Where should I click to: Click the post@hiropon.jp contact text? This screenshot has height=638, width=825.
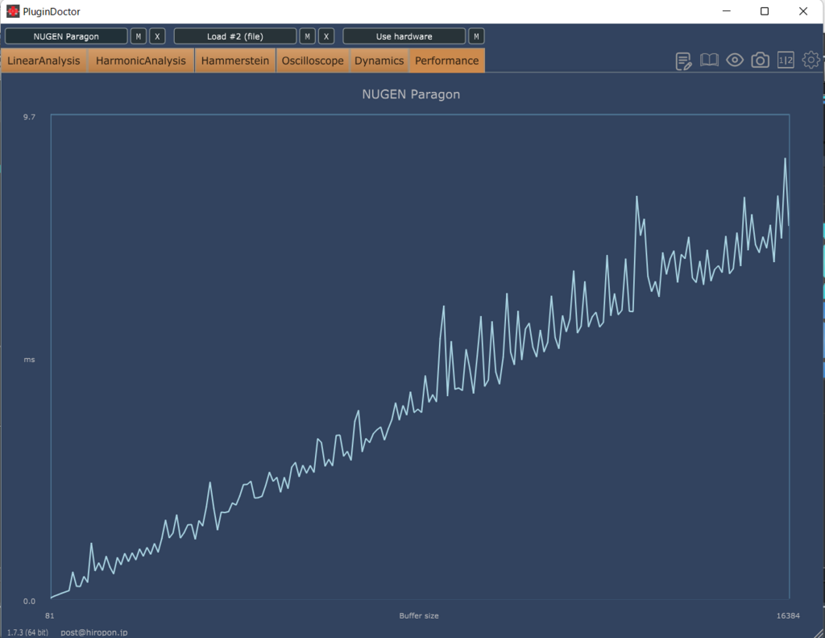93,632
